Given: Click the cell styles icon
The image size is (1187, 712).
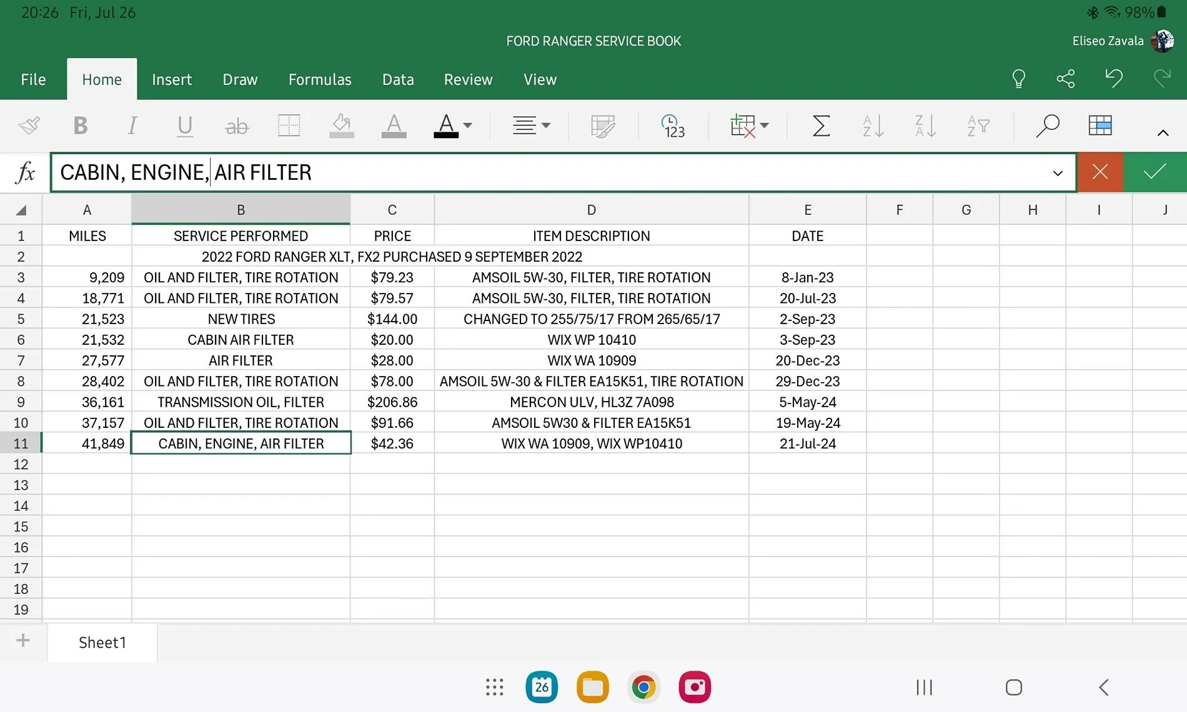Looking at the screenshot, I should click(x=603, y=126).
